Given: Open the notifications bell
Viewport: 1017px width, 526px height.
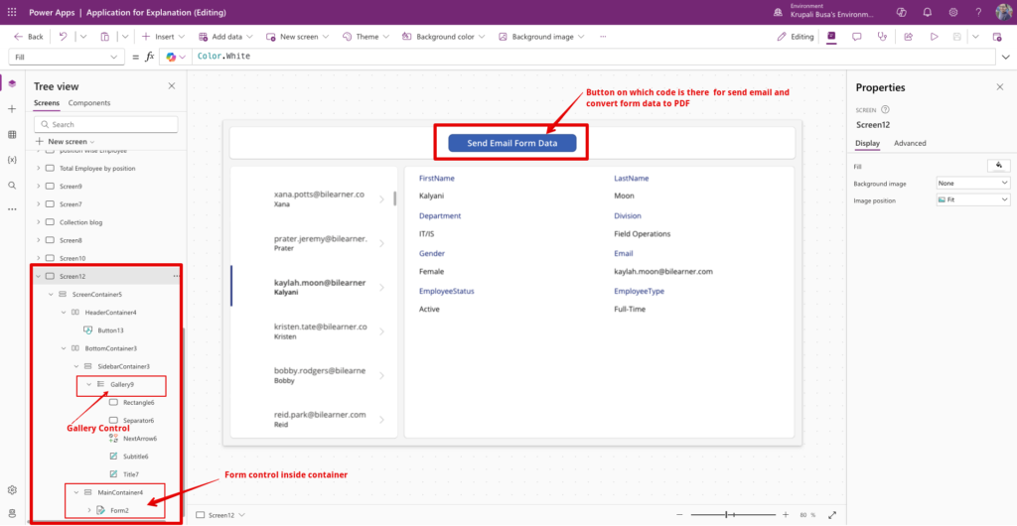Looking at the screenshot, I should (928, 12).
